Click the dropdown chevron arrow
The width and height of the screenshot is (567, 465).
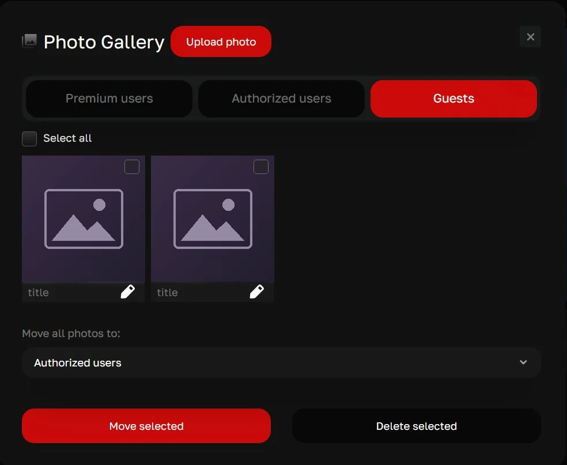(x=523, y=362)
